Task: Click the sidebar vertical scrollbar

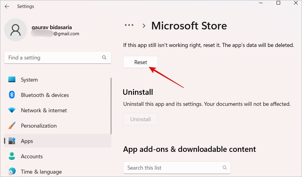Action: click(x=111, y=106)
